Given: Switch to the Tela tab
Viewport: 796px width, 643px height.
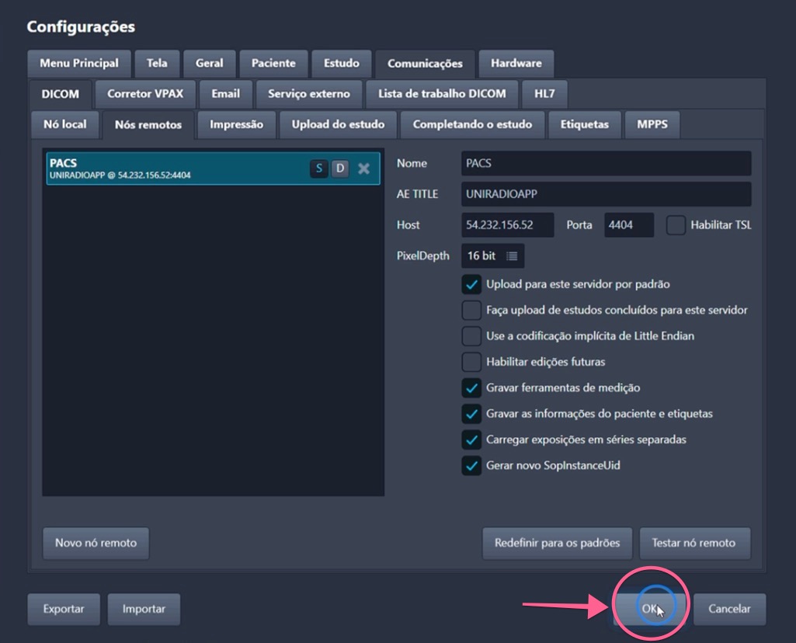Looking at the screenshot, I should [157, 64].
